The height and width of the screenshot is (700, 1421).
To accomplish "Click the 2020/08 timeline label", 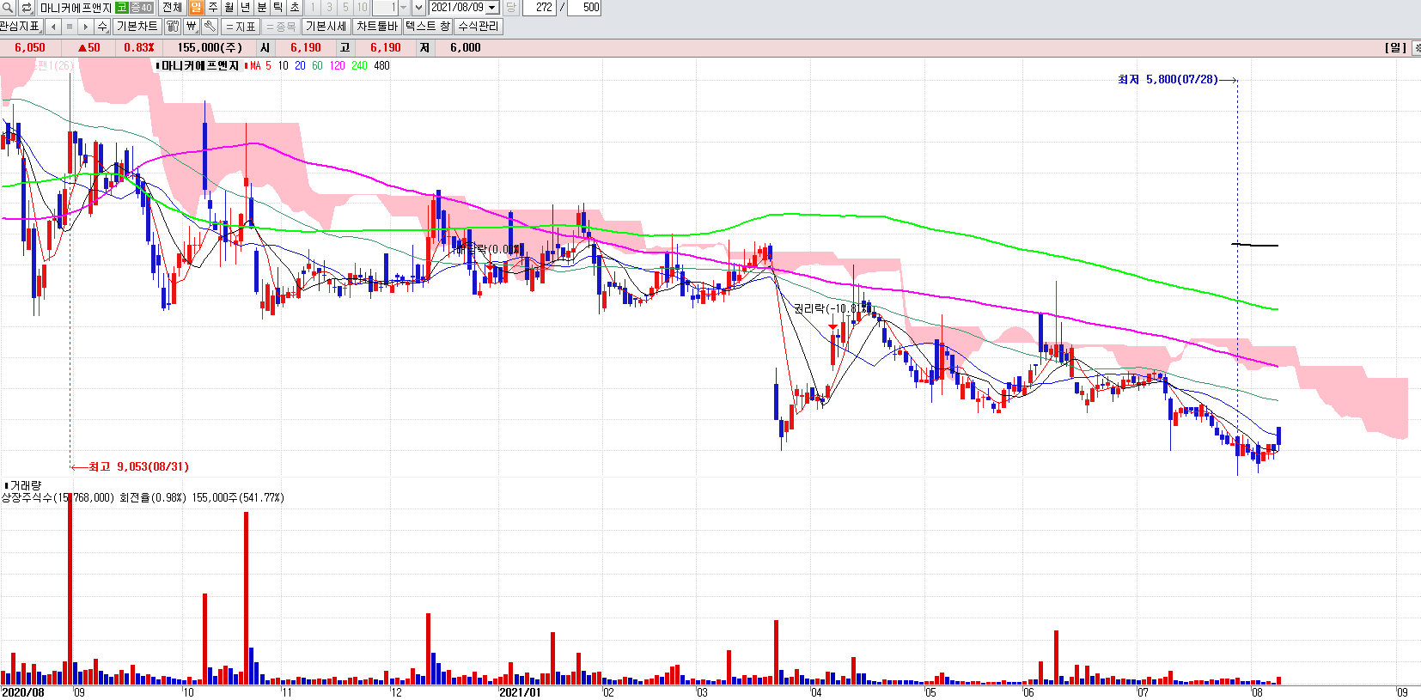I will tap(23, 692).
